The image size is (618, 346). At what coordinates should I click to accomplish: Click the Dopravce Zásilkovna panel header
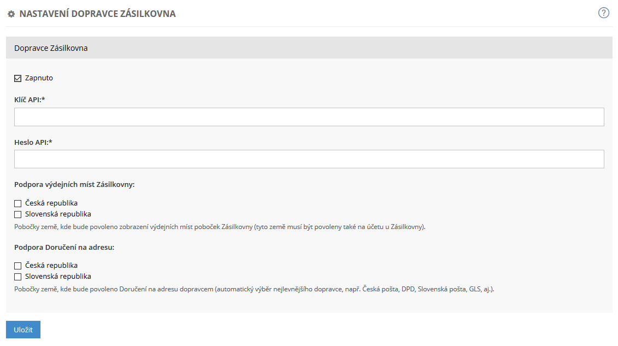[309, 48]
